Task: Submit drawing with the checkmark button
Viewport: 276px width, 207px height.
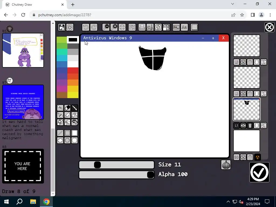Action: pyautogui.click(x=260, y=172)
